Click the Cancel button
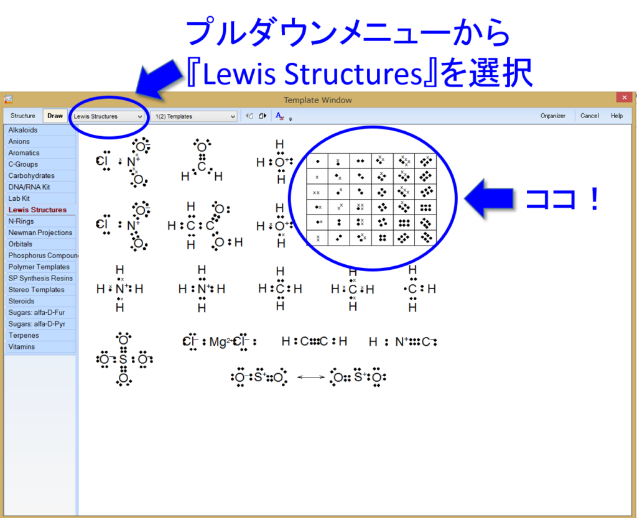637x518 pixels. [x=589, y=116]
